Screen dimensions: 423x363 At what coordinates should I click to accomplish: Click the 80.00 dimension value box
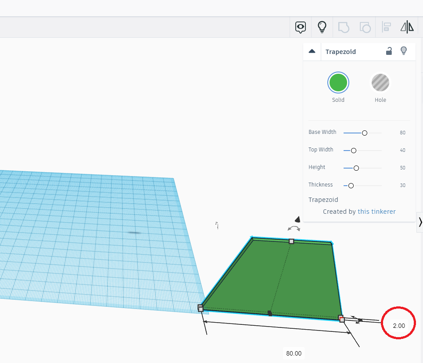click(294, 353)
